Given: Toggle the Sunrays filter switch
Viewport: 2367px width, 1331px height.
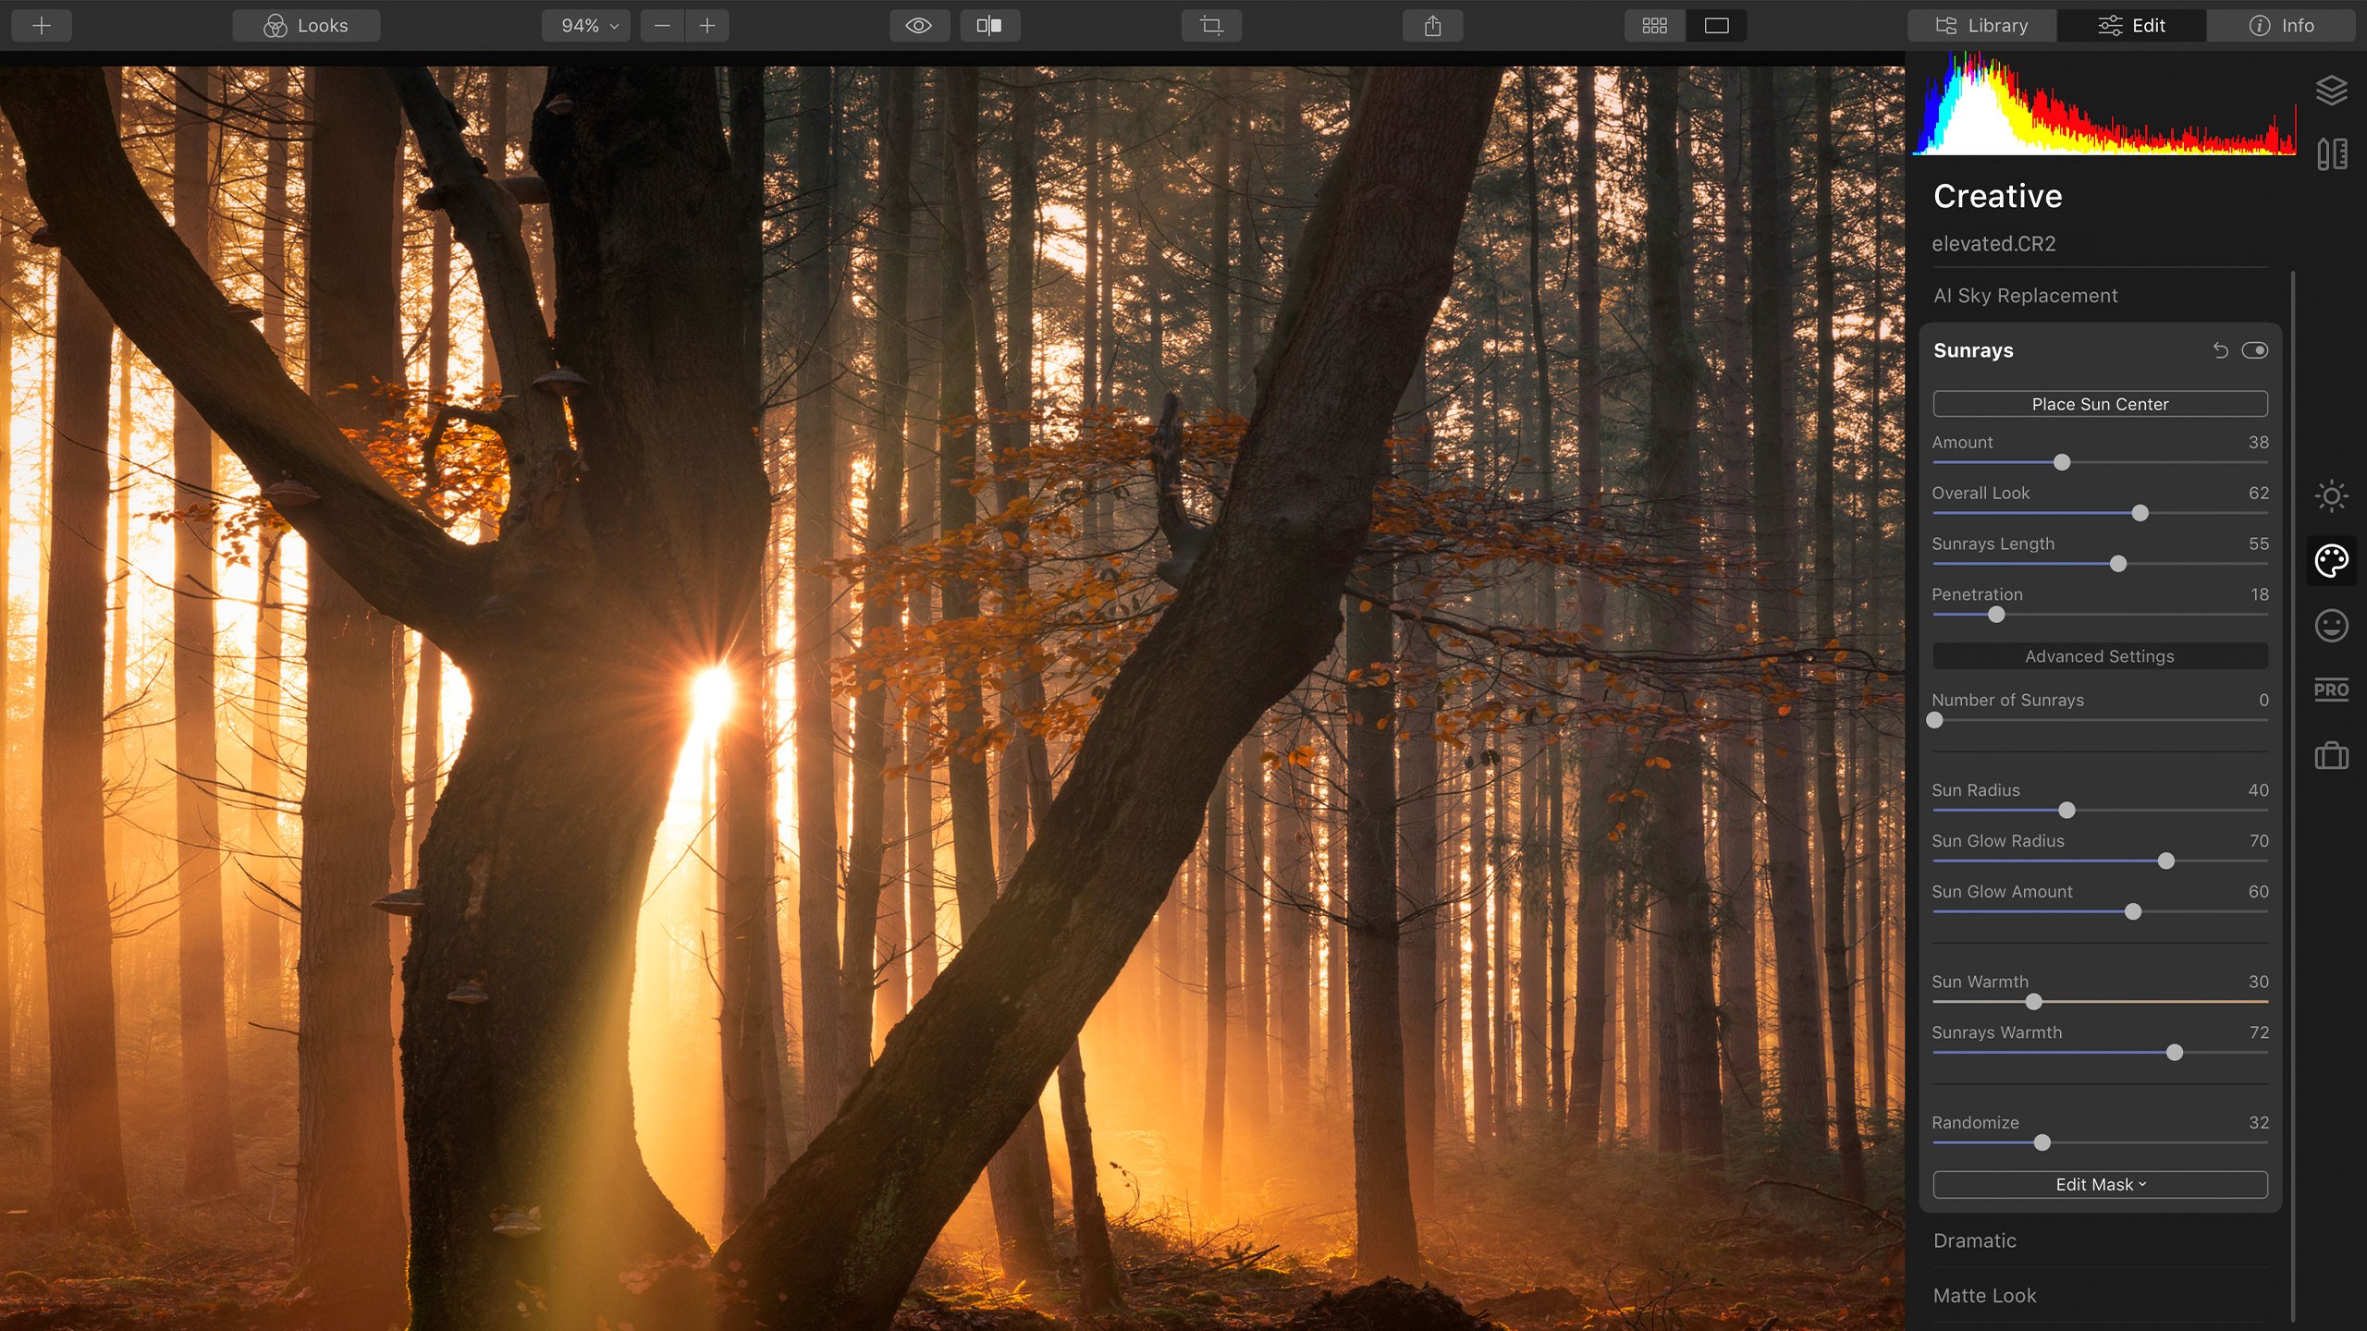Looking at the screenshot, I should [x=2255, y=350].
